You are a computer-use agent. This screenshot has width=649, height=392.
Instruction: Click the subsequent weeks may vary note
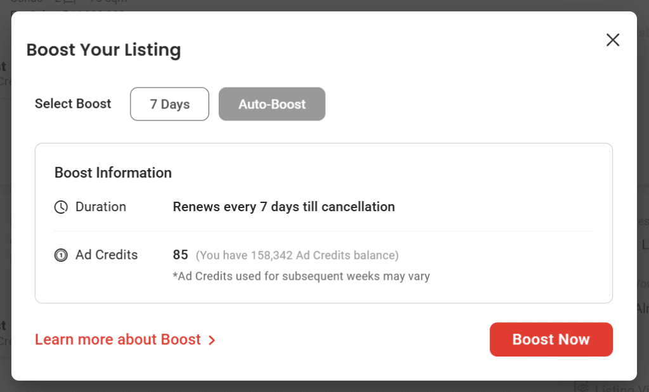point(301,277)
